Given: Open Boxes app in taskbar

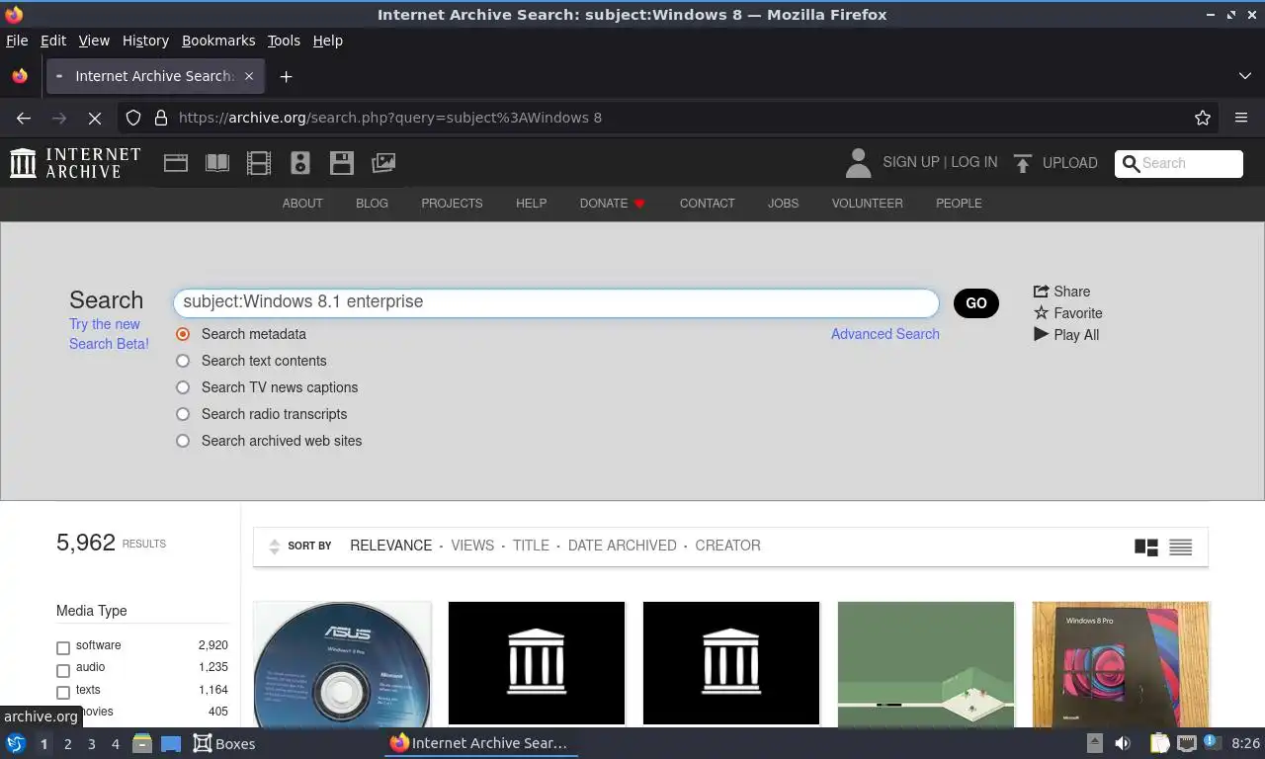Looking at the screenshot, I should click(x=224, y=743).
